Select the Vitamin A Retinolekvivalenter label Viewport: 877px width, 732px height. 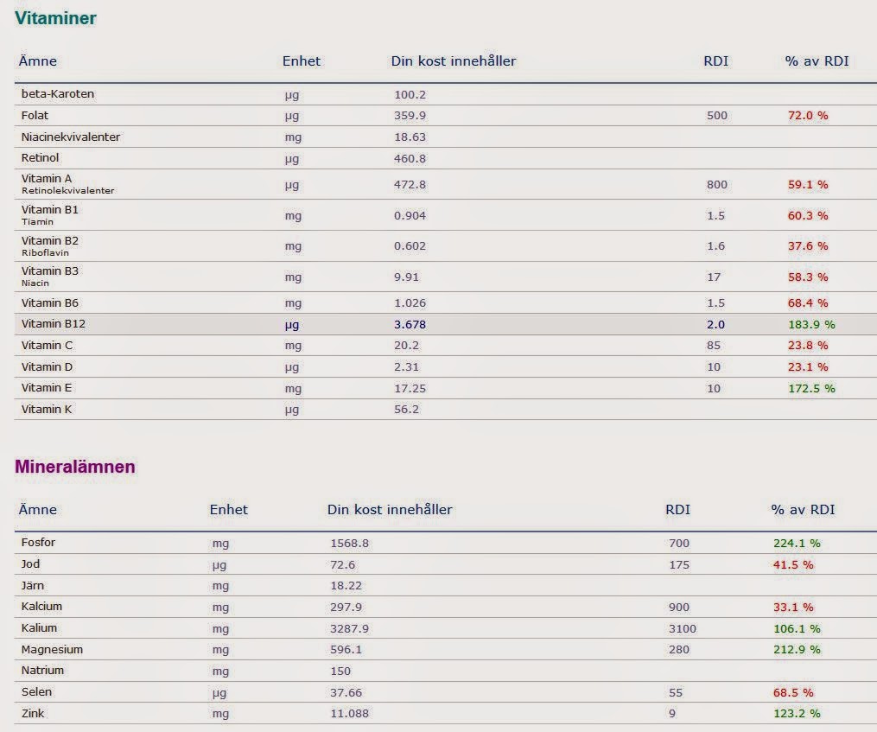pyautogui.click(x=67, y=184)
